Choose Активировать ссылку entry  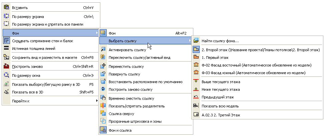tap(146, 50)
